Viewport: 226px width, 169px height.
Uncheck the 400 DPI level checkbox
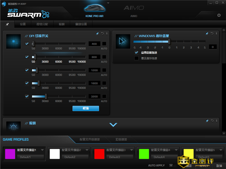click(27, 44)
